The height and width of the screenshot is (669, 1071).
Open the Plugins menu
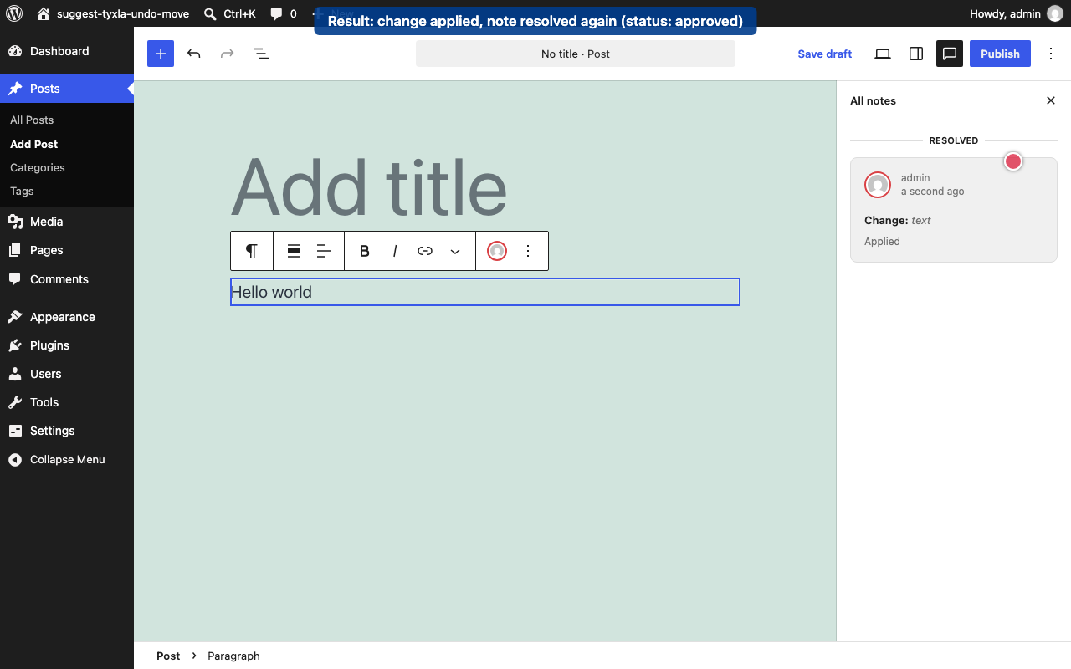coord(67,345)
